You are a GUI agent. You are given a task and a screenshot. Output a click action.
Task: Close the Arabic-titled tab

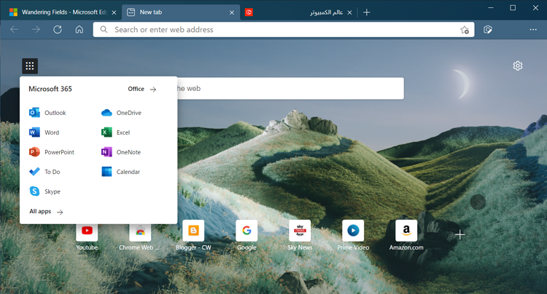click(x=349, y=12)
